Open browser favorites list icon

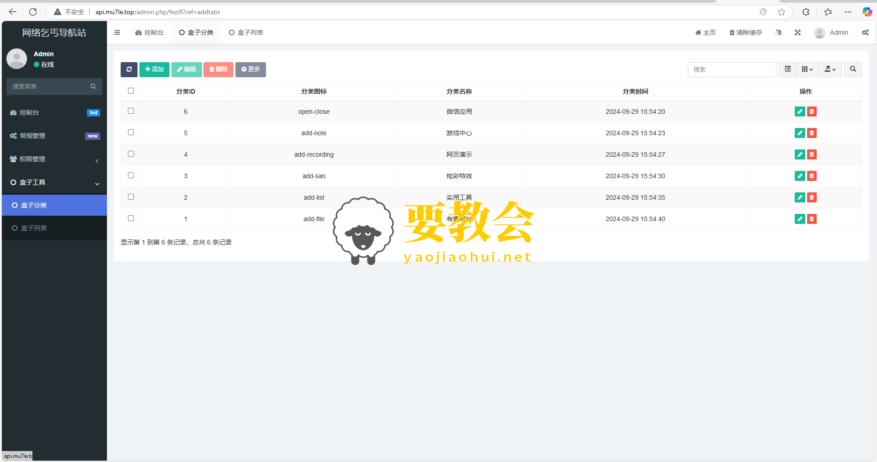point(828,12)
